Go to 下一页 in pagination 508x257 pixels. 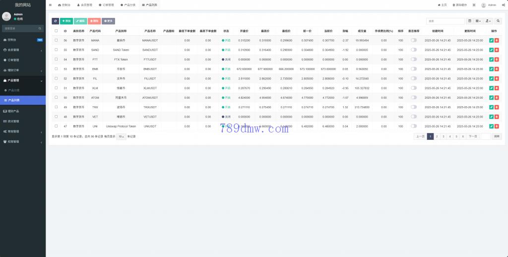[x=473, y=136]
